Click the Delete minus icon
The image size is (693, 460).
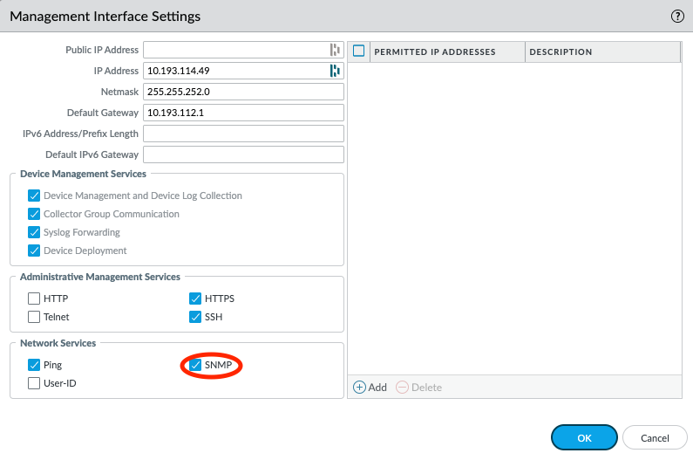402,387
